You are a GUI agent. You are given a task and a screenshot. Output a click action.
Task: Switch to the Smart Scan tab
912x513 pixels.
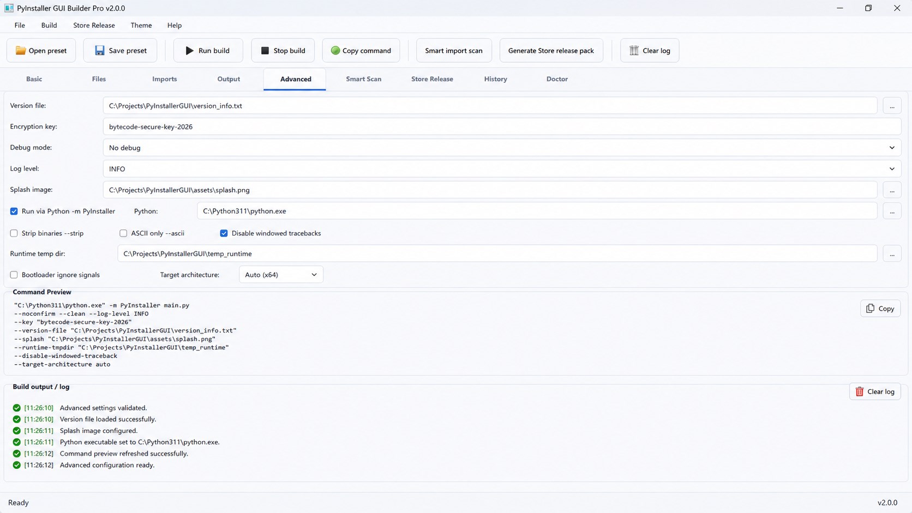click(363, 79)
